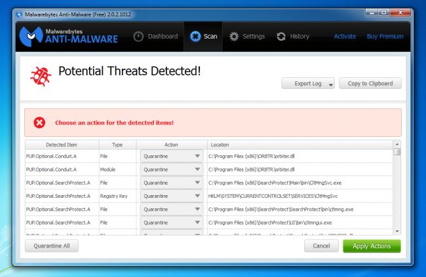
Task: Sort by Detected Item column header
Action: pos(62,145)
